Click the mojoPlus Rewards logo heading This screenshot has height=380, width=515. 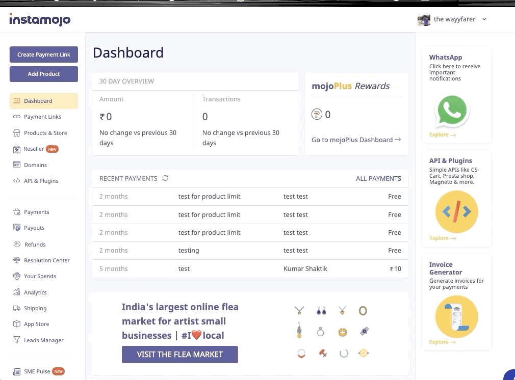tap(350, 86)
